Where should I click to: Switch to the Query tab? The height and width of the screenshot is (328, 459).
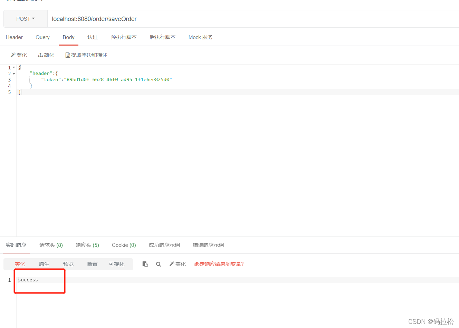click(x=42, y=37)
